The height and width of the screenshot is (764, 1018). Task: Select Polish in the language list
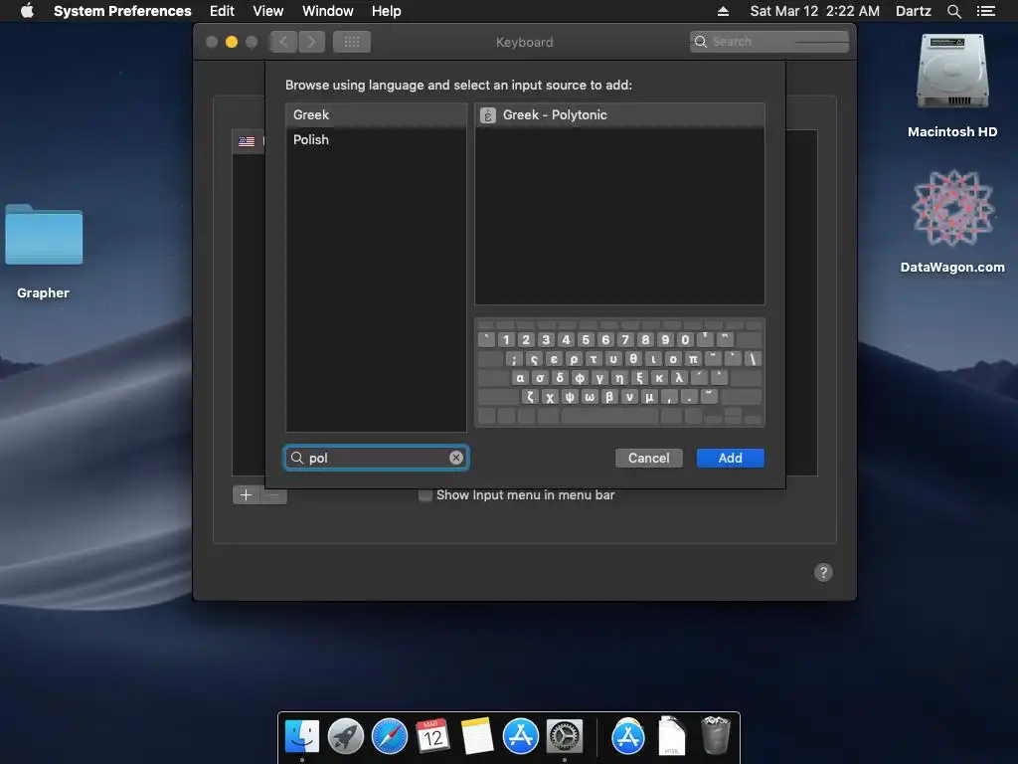point(376,139)
